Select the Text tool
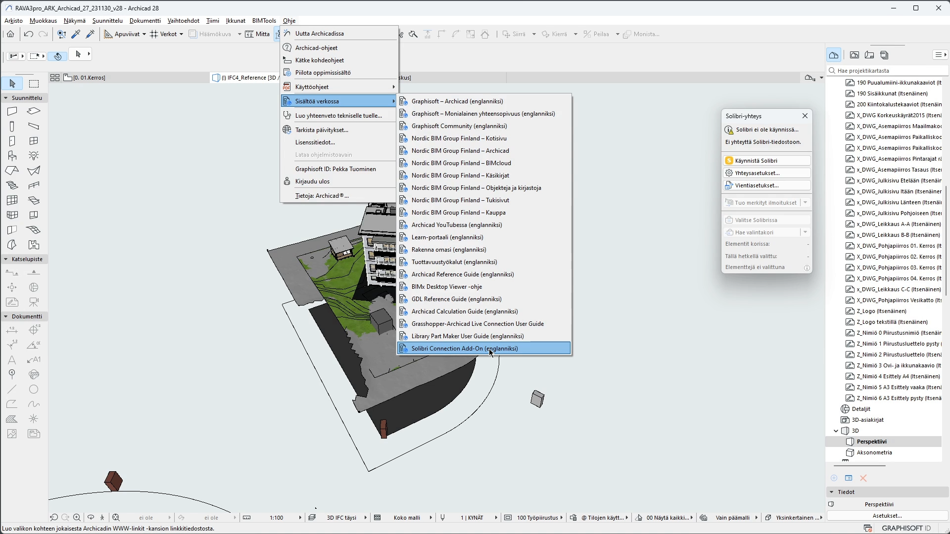The width and height of the screenshot is (950, 534). point(12,359)
